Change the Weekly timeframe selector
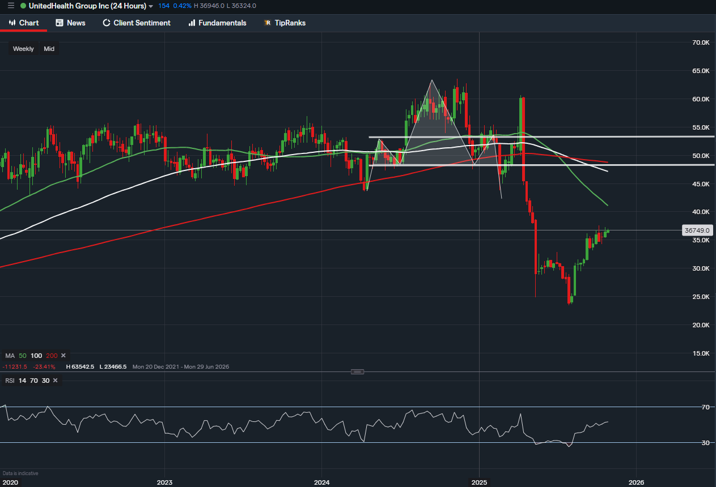 (23, 49)
